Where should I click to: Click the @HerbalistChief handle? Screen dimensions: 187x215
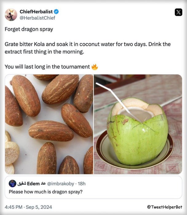[37, 18]
